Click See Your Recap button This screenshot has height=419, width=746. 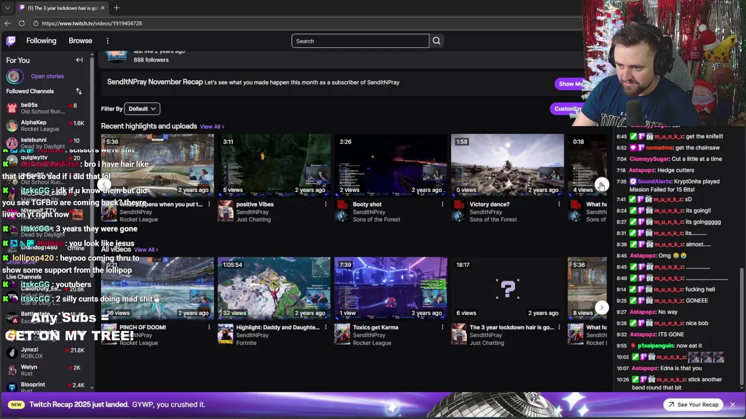coord(694,404)
